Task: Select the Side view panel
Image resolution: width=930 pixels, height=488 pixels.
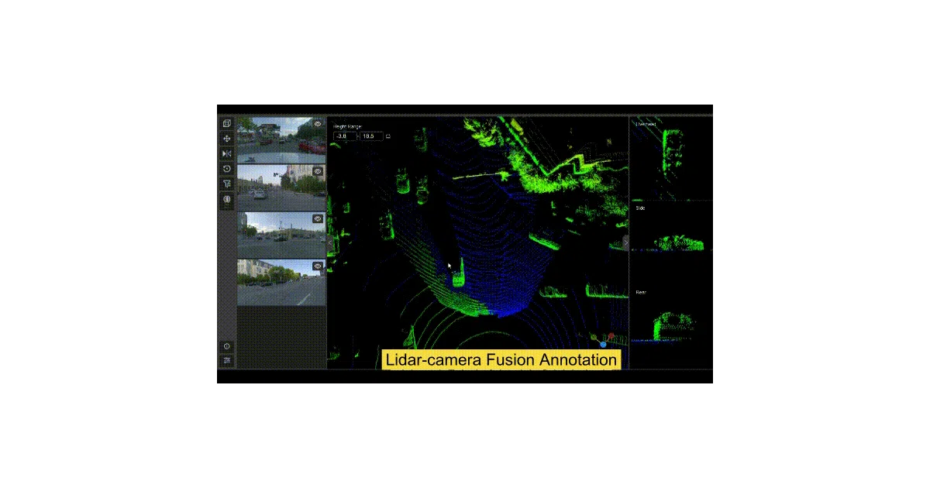Action: pos(670,227)
